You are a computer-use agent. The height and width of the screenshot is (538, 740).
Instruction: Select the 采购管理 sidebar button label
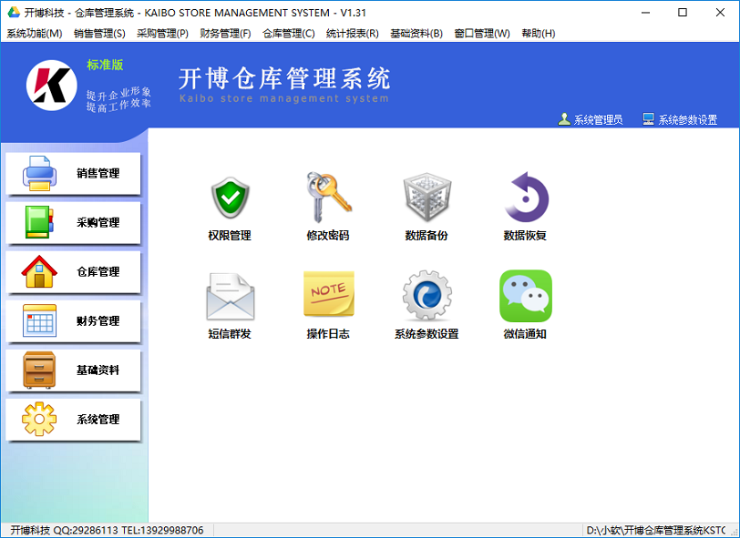(x=98, y=222)
